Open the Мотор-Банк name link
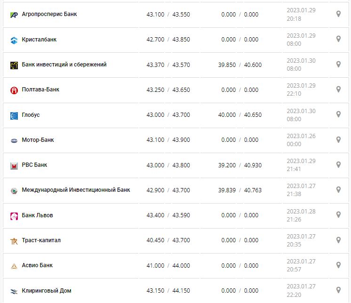 click(38, 140)
